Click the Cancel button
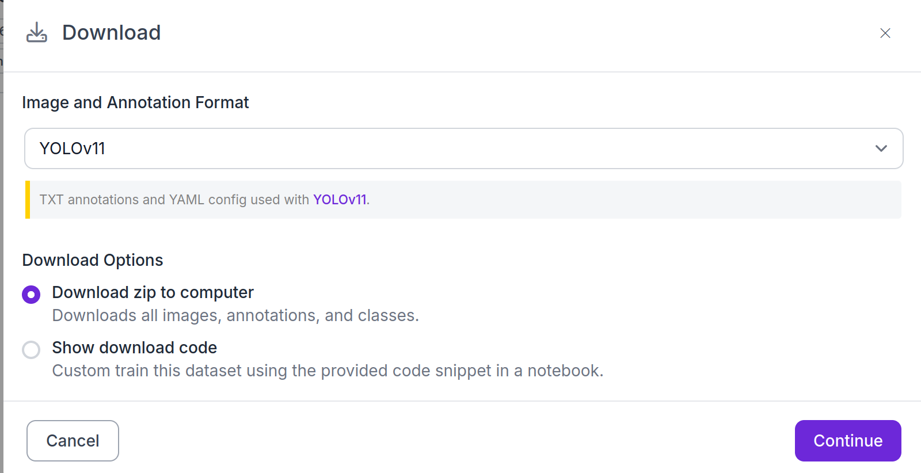921x473 pixels. pos(73,441)
